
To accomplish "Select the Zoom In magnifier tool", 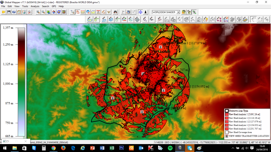I will pos(38,12).
